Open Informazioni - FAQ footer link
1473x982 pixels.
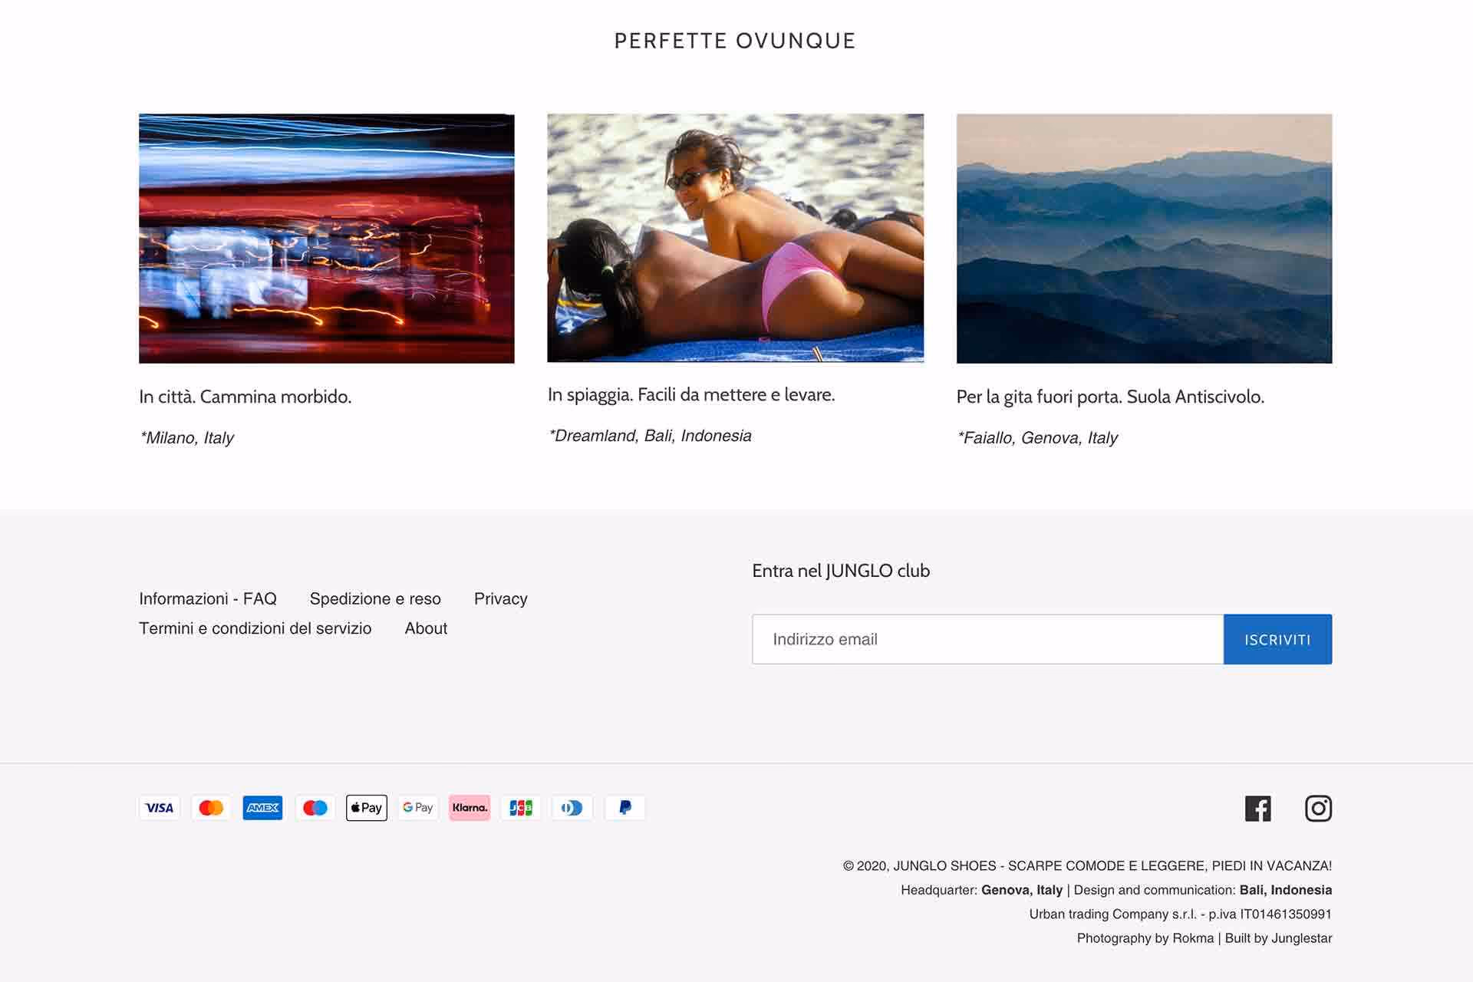[208, 598]
